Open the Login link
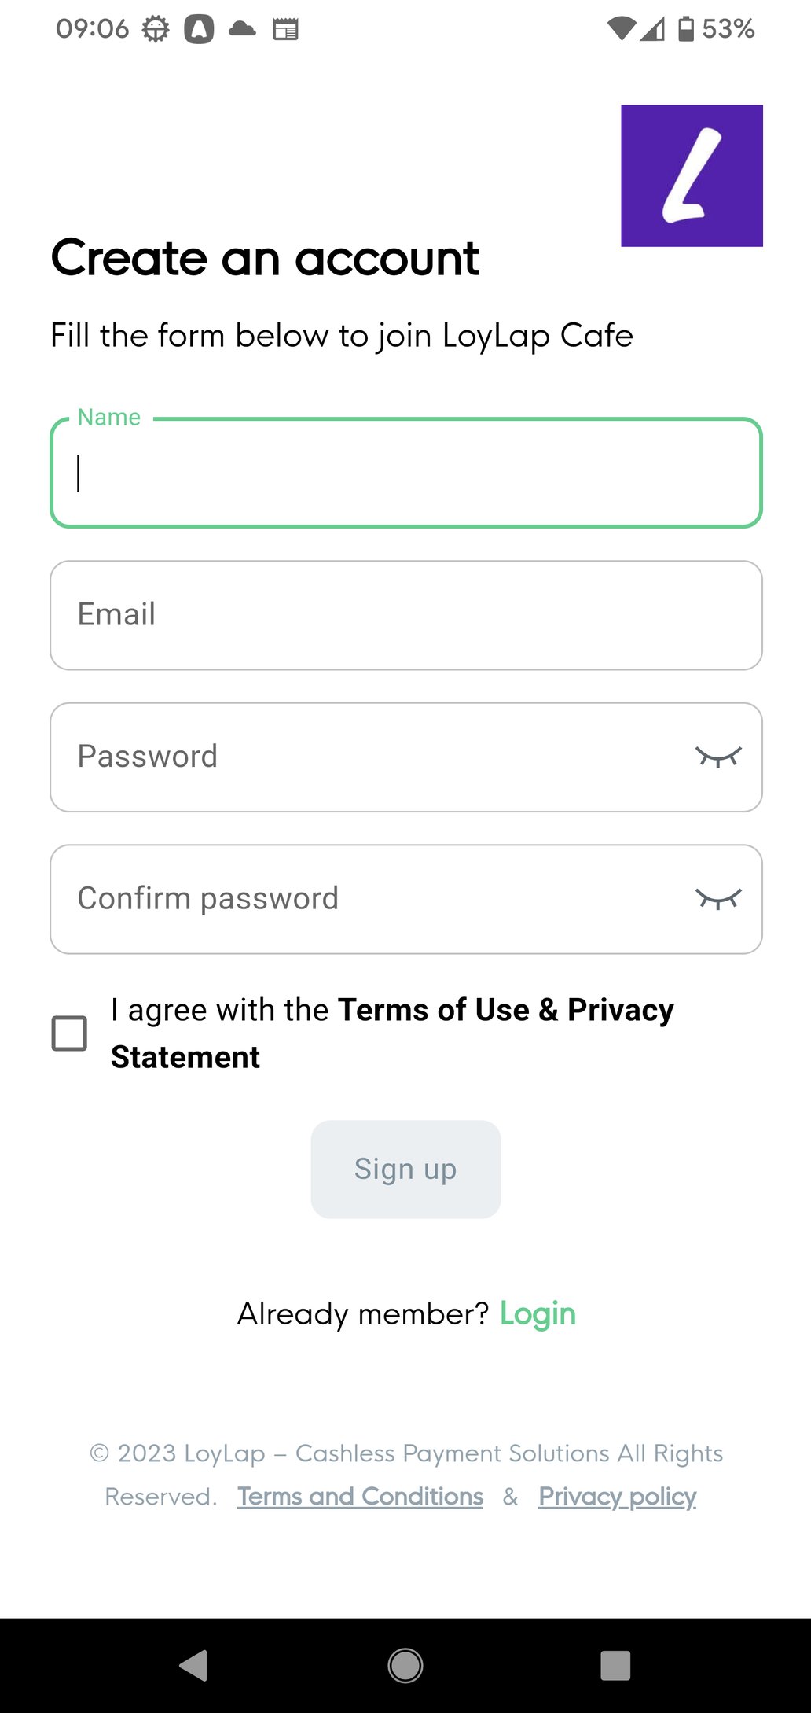This screenshot has width=811, height=1713. [x=538, y=1313]
